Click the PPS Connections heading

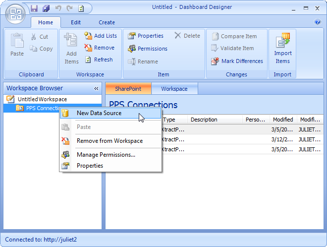(x=143, y=105)
